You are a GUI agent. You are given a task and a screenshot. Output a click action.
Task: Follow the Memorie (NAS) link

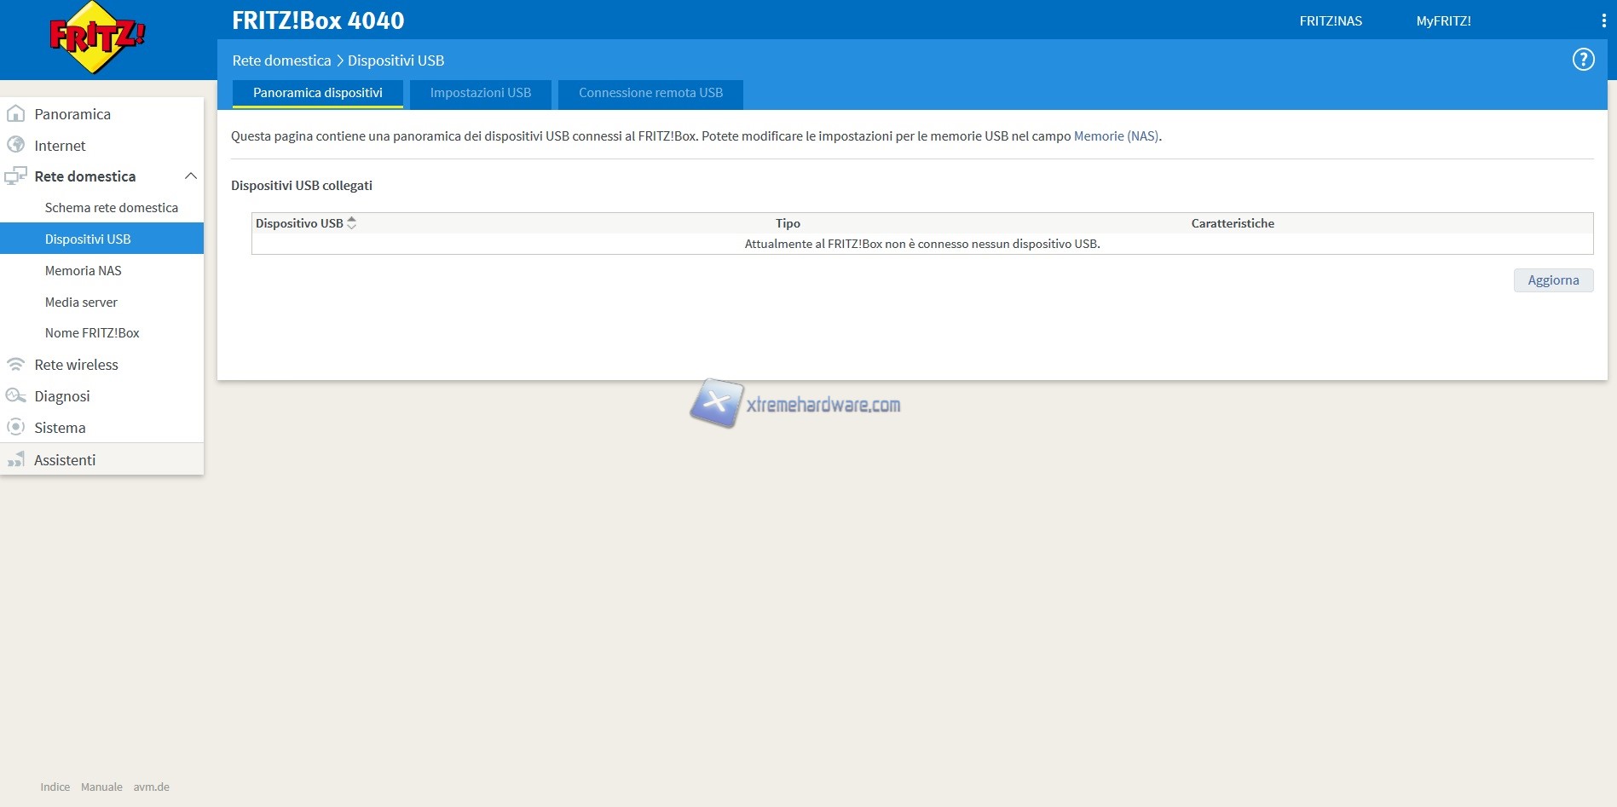[1116, 136]
